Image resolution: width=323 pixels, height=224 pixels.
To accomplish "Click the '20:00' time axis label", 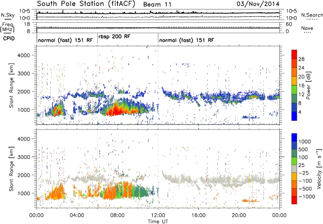I will coord(239,216).
